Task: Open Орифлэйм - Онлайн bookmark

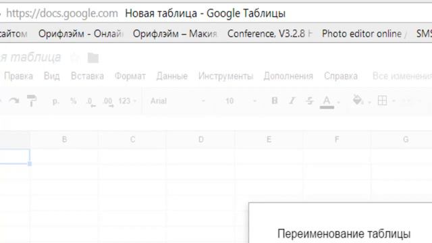Action: (x=81, y=34)
